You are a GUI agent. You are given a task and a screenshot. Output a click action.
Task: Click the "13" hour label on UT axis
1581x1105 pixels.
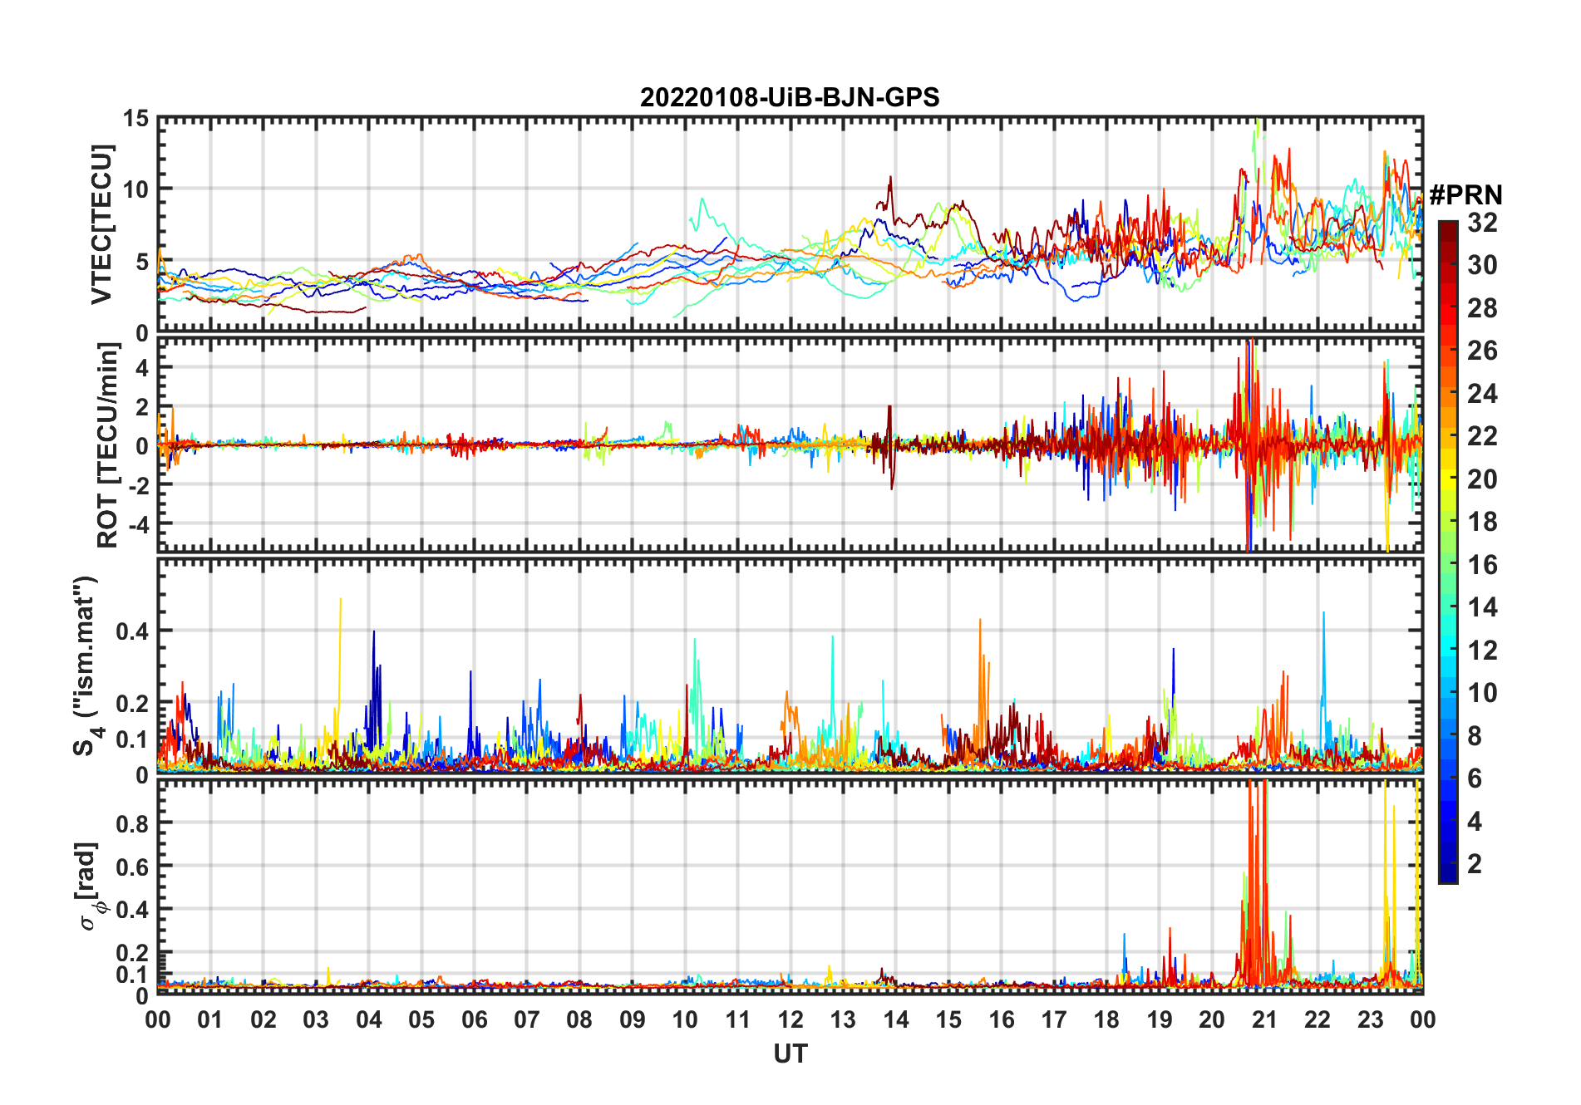(x=843, y=1019)
